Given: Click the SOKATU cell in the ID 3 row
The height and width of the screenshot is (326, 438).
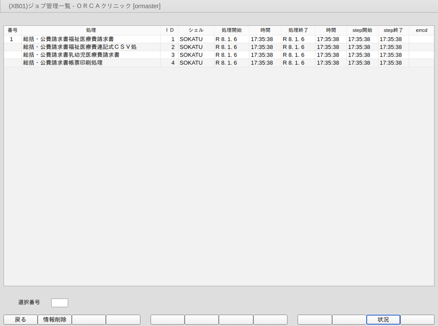Looking at the screenshot, I should coord(191,55).
